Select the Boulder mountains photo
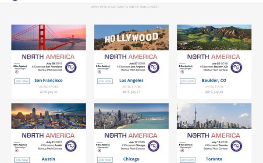 coord(214,37)
